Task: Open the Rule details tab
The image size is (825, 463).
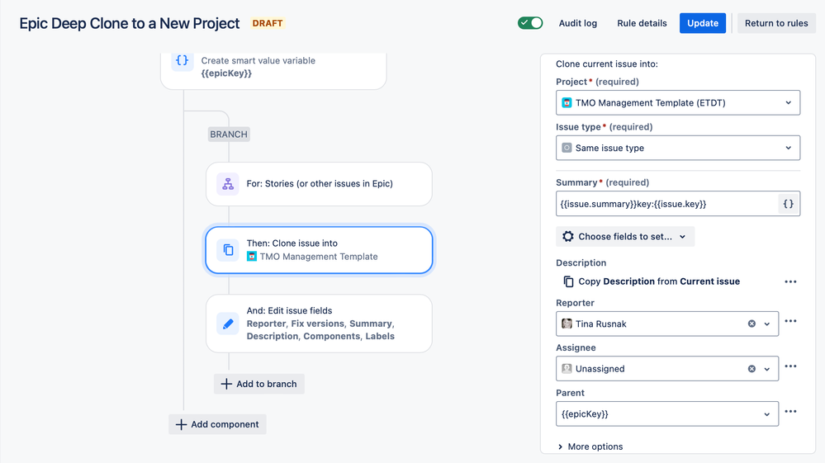Action: coord(642,23)
